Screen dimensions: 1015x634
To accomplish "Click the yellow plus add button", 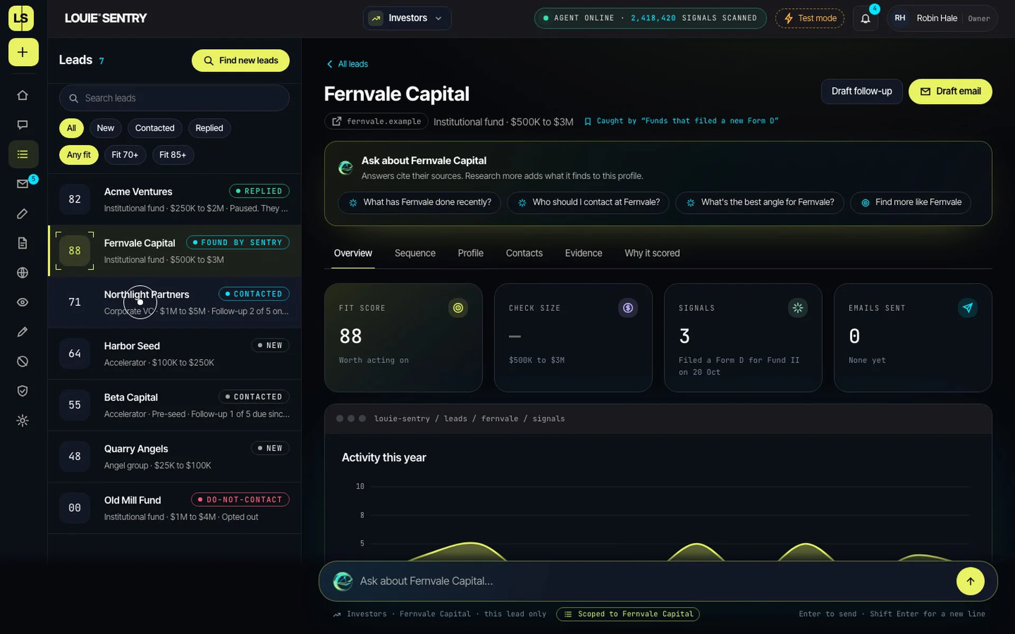I will (23, 52).
